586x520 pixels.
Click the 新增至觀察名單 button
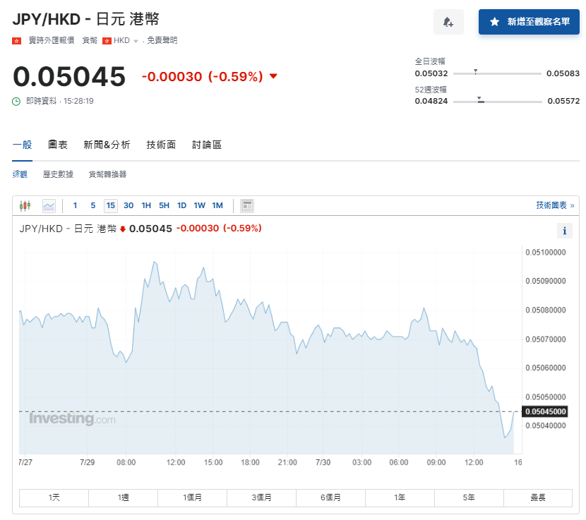[529, 22]
